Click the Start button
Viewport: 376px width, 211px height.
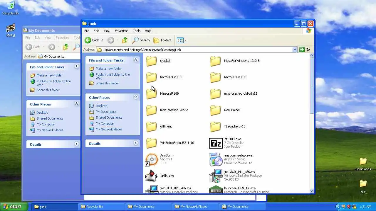(x=14, y=207)
